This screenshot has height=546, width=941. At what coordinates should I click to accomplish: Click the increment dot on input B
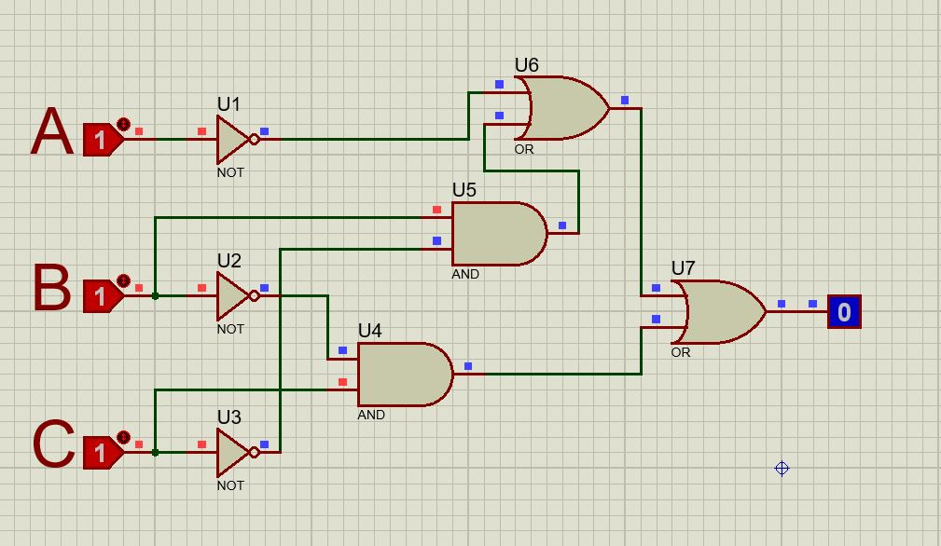[124, 280]
